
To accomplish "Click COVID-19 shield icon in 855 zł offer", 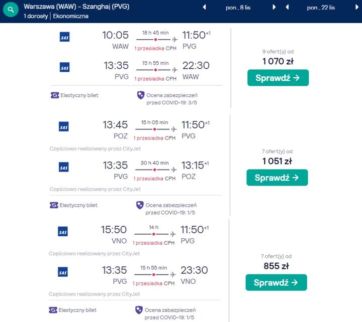I will (x=139, y=310).
